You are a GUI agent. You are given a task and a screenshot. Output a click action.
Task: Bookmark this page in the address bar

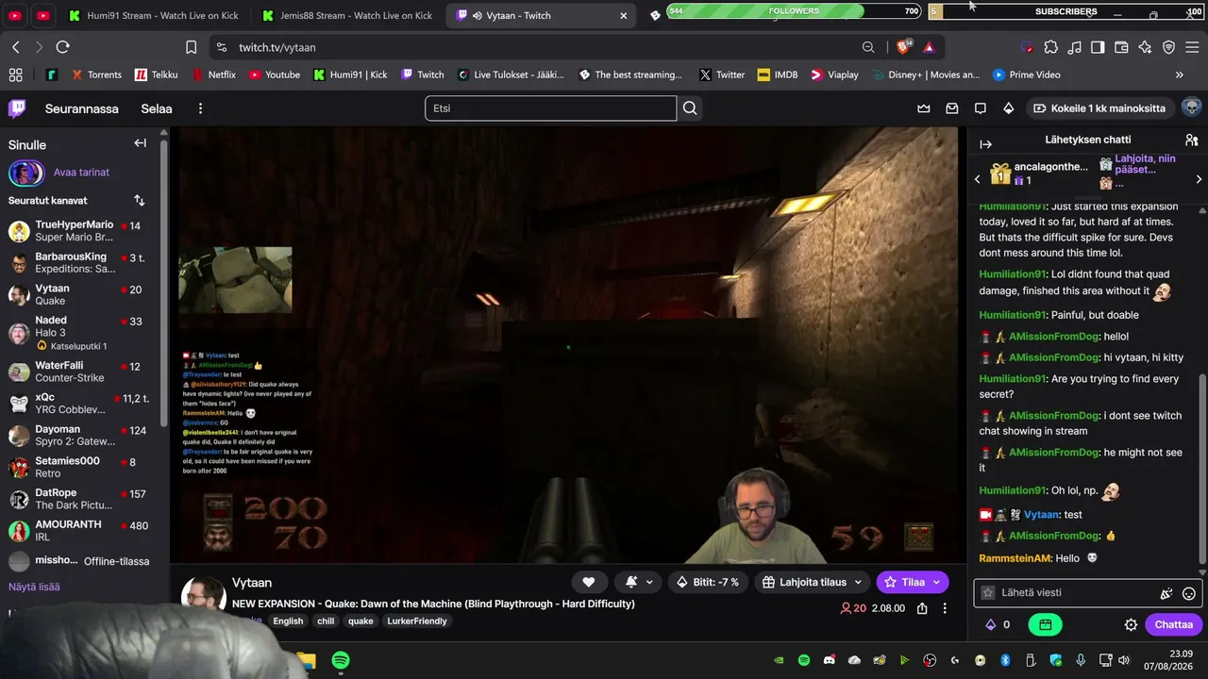[x=191, y=47]
